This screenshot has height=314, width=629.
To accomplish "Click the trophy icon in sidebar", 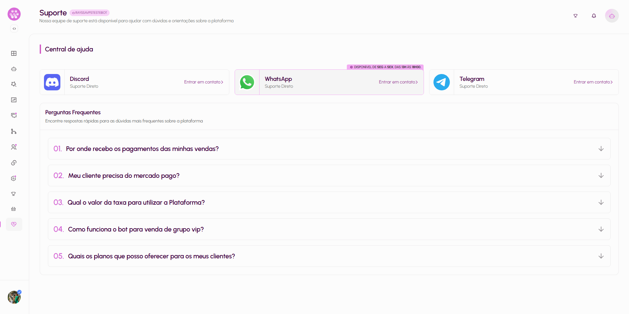I will 13,194.
